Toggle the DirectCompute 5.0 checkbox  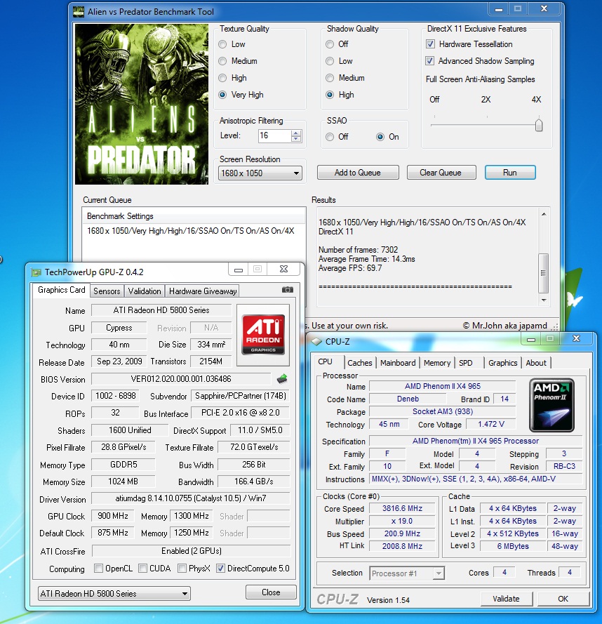pyautogui.click(x=220, y=569)
